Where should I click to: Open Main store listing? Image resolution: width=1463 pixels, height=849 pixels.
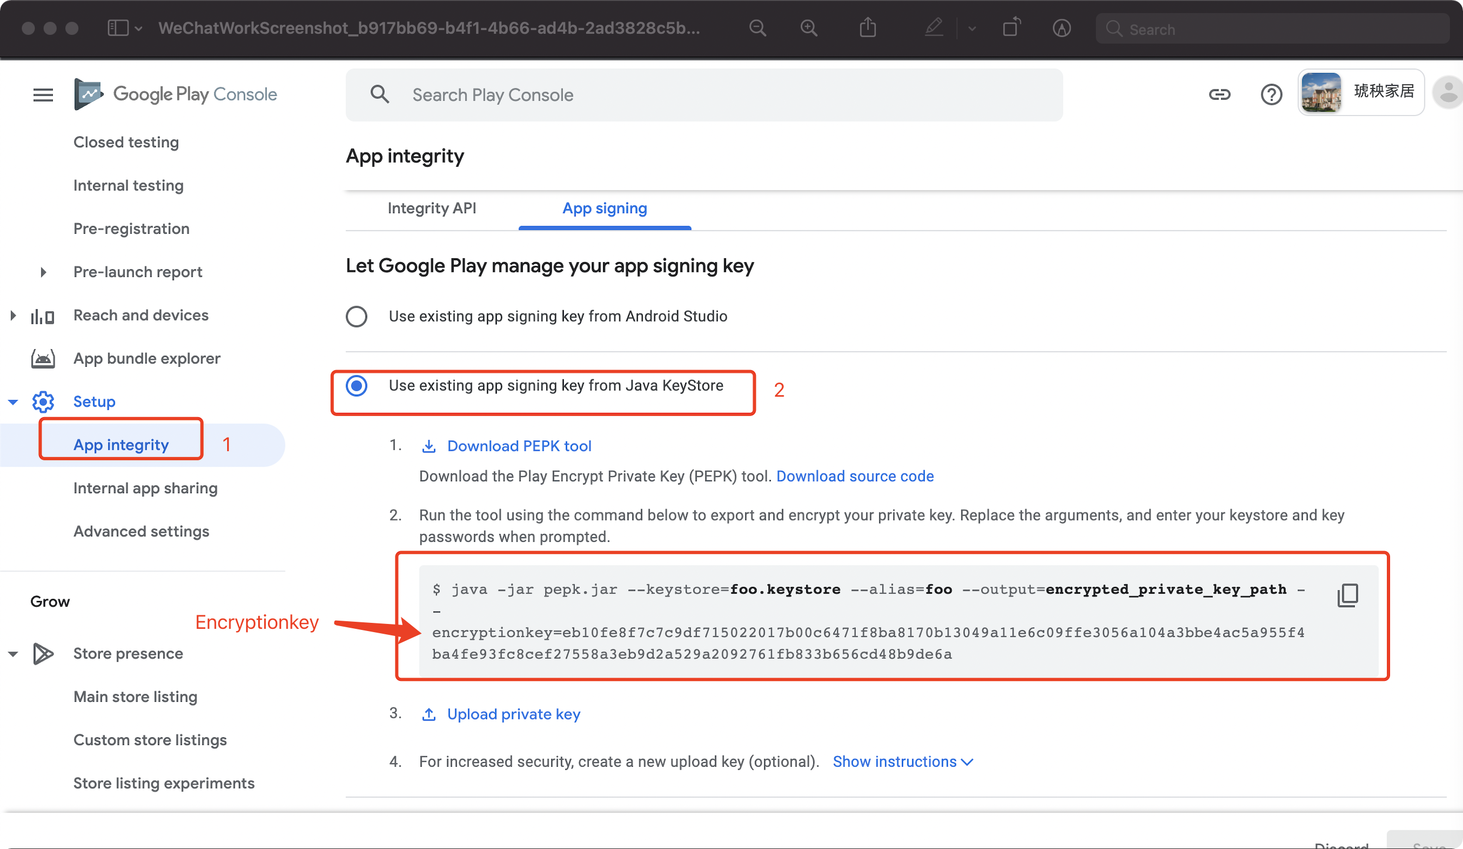coord(135,697)
